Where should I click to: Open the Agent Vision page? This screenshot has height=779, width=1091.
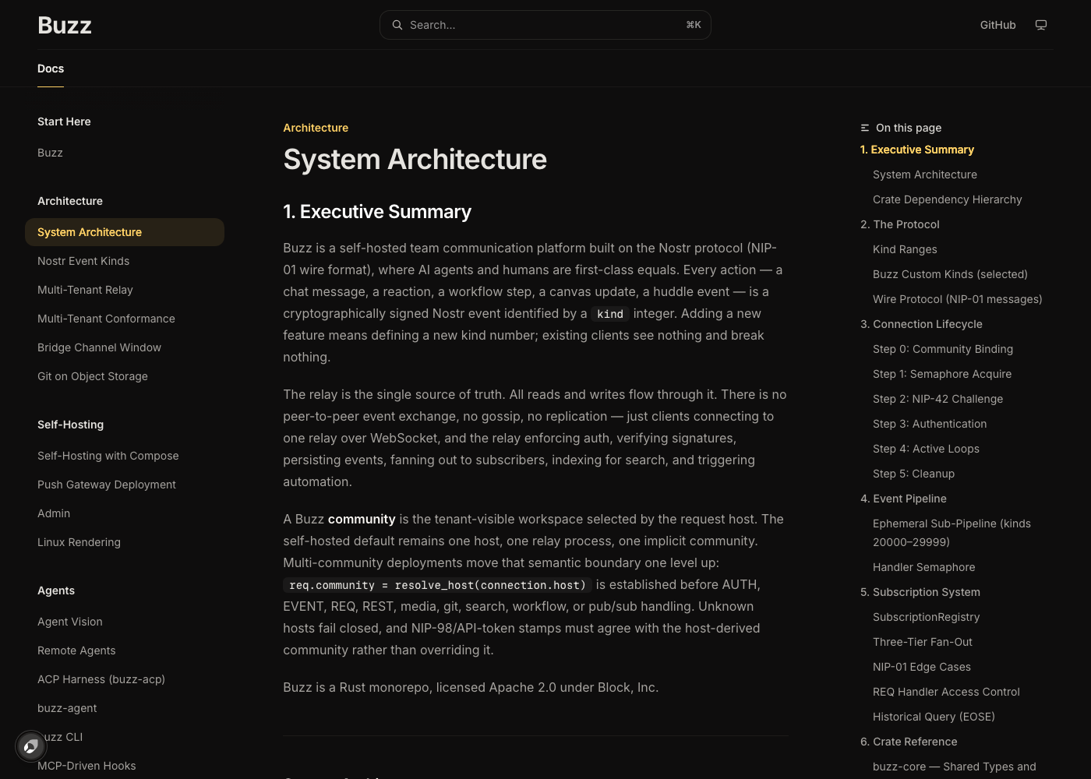[70, 622]
